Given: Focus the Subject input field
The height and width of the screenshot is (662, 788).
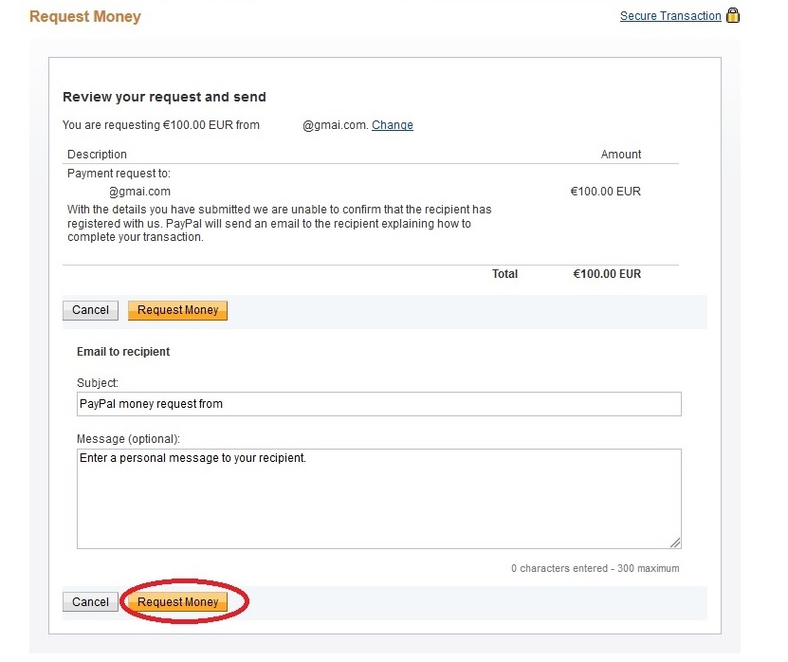Looking at the screenshot, I should [x=378, y=404].
